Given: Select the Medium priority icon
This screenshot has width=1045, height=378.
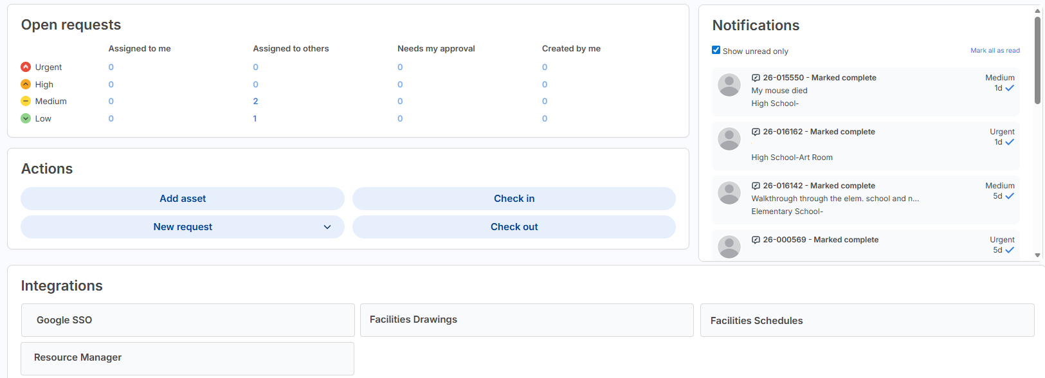Looking at the screenshot, I should click(x=24, y=101).
